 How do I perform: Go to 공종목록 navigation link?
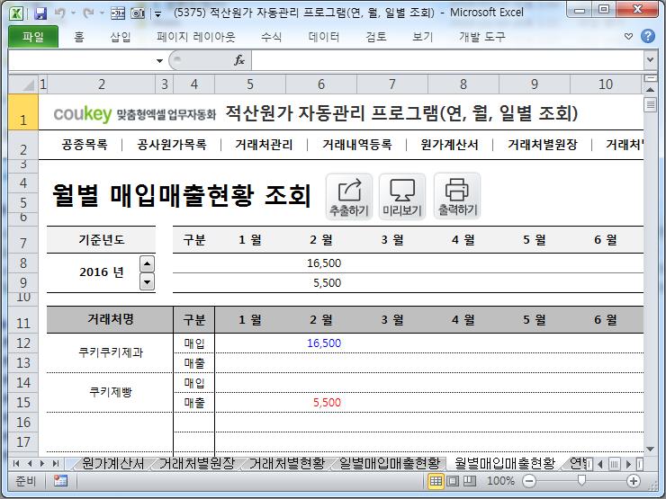pos(85,145)
